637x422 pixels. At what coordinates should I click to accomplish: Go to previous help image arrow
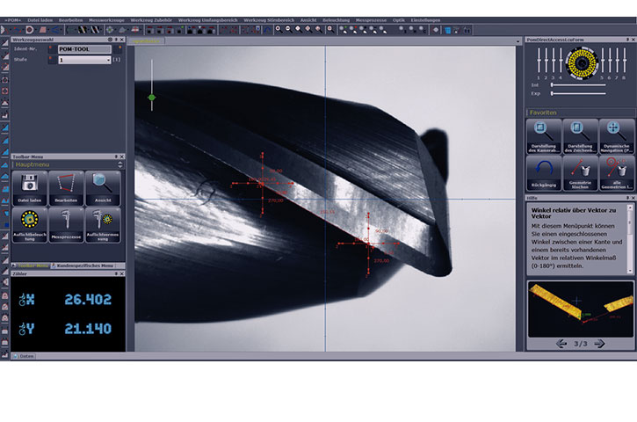tap(562, 343)
